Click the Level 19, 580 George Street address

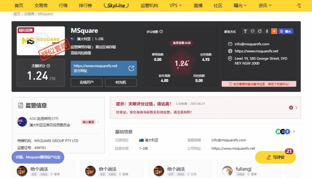pos(261,61)
